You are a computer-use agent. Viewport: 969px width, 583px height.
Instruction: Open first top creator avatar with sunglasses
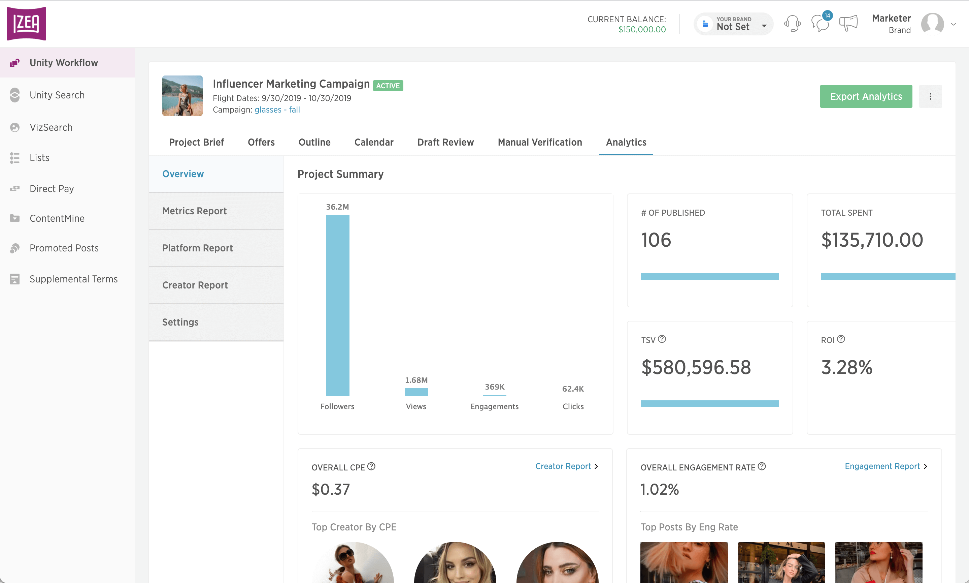[354, 562]
